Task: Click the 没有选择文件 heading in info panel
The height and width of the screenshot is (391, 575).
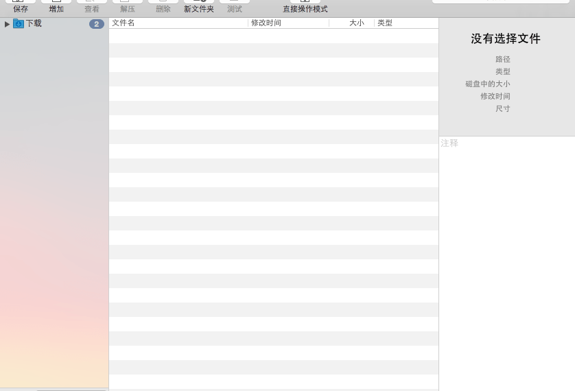Action: click(x=506, y=39)
